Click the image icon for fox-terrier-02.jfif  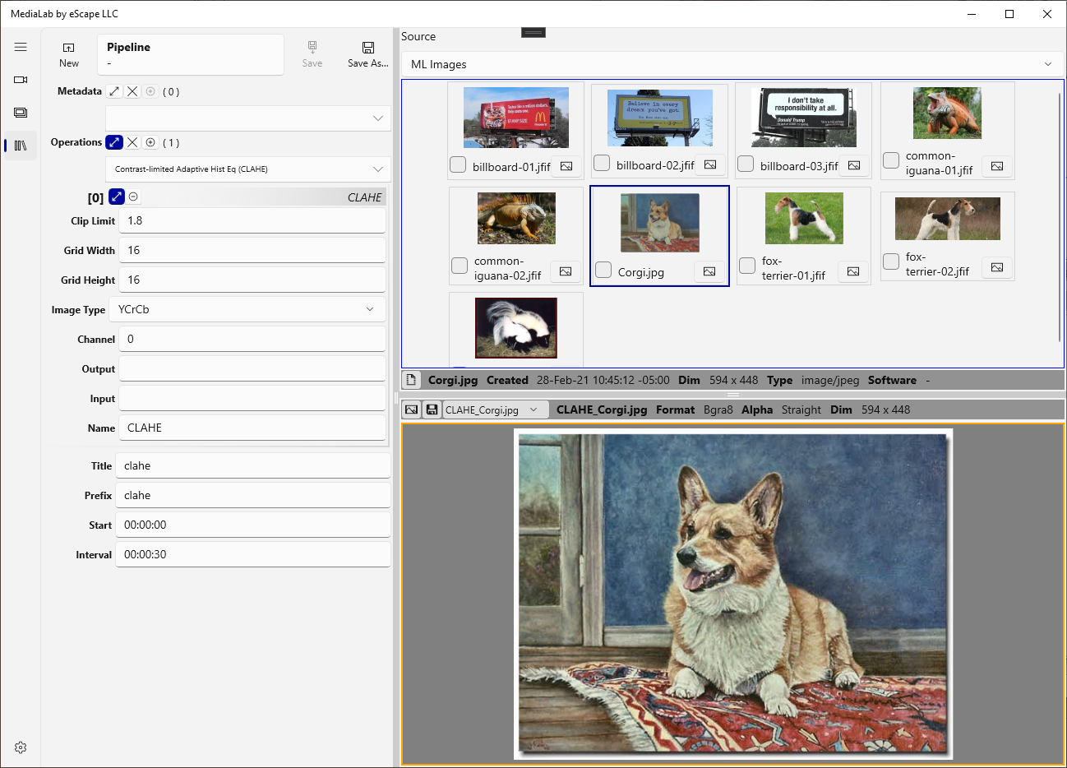tap(997, 267)
